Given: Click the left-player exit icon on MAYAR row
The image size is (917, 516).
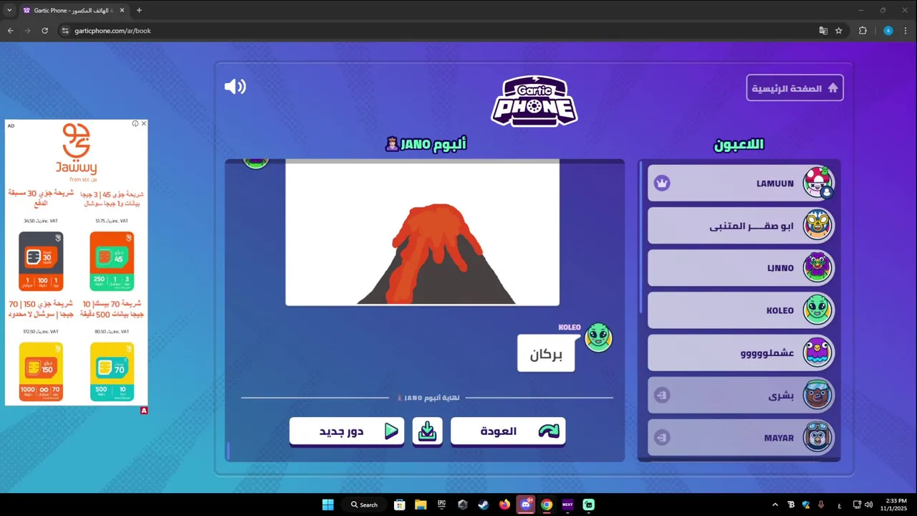Looking at the screenshot, I should point(662,437).
